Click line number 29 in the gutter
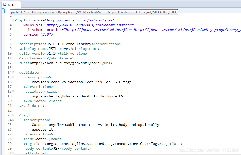 coord(10,144)
